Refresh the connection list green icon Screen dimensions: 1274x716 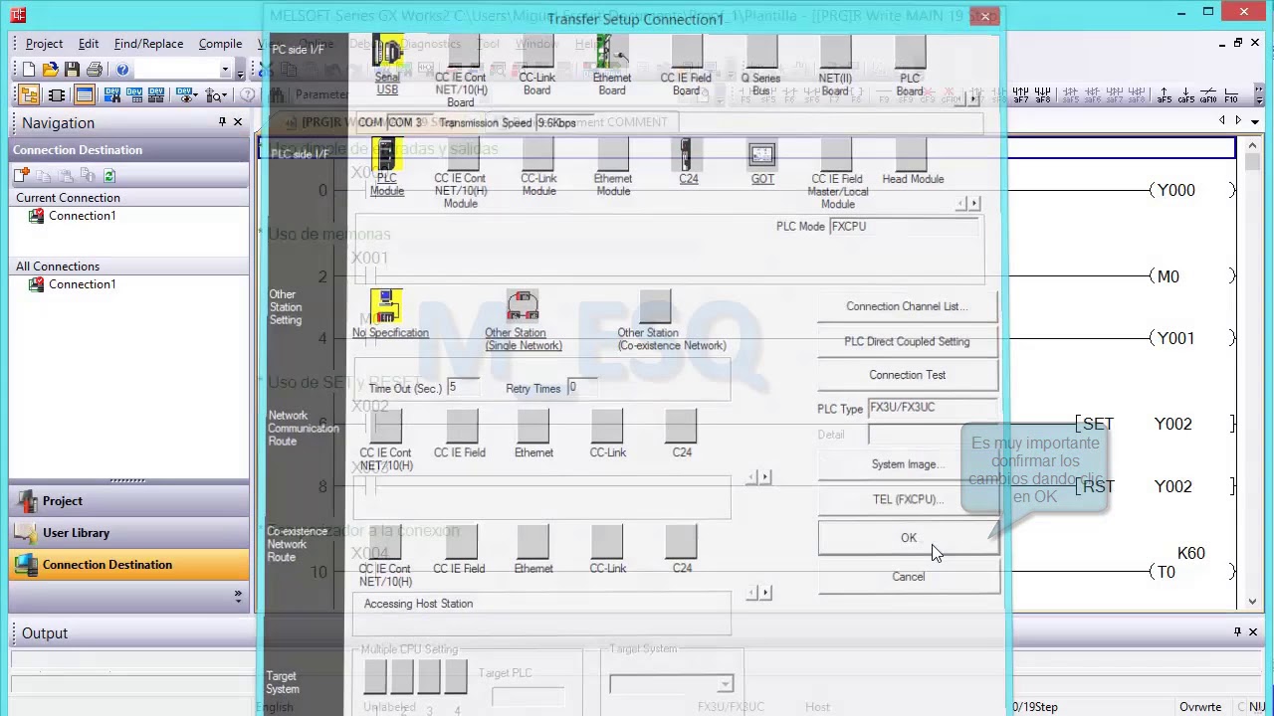109,175
